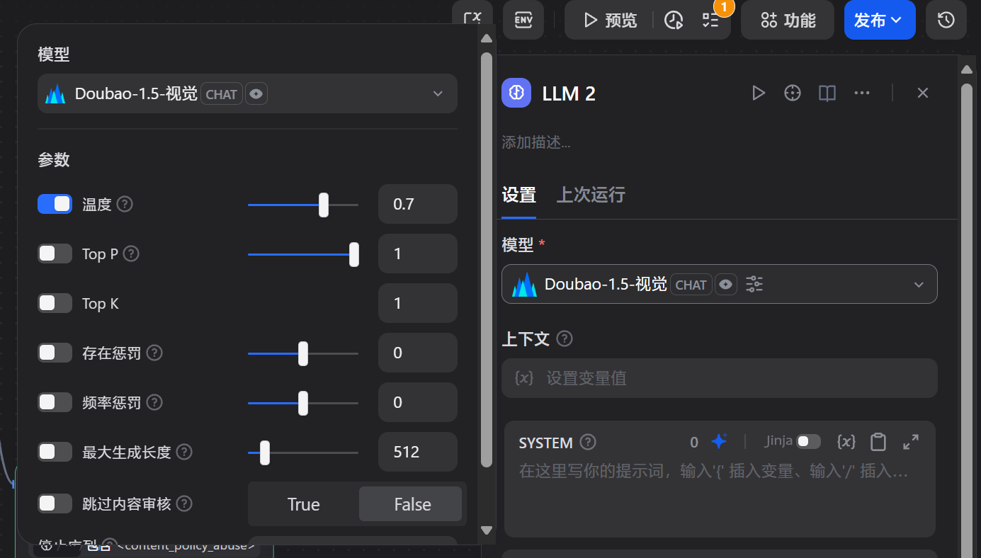This screenshot has height=558, width=981.
Task: Show help tooltip for 温度
Action: pyautogui.click(x=125, y=204)
